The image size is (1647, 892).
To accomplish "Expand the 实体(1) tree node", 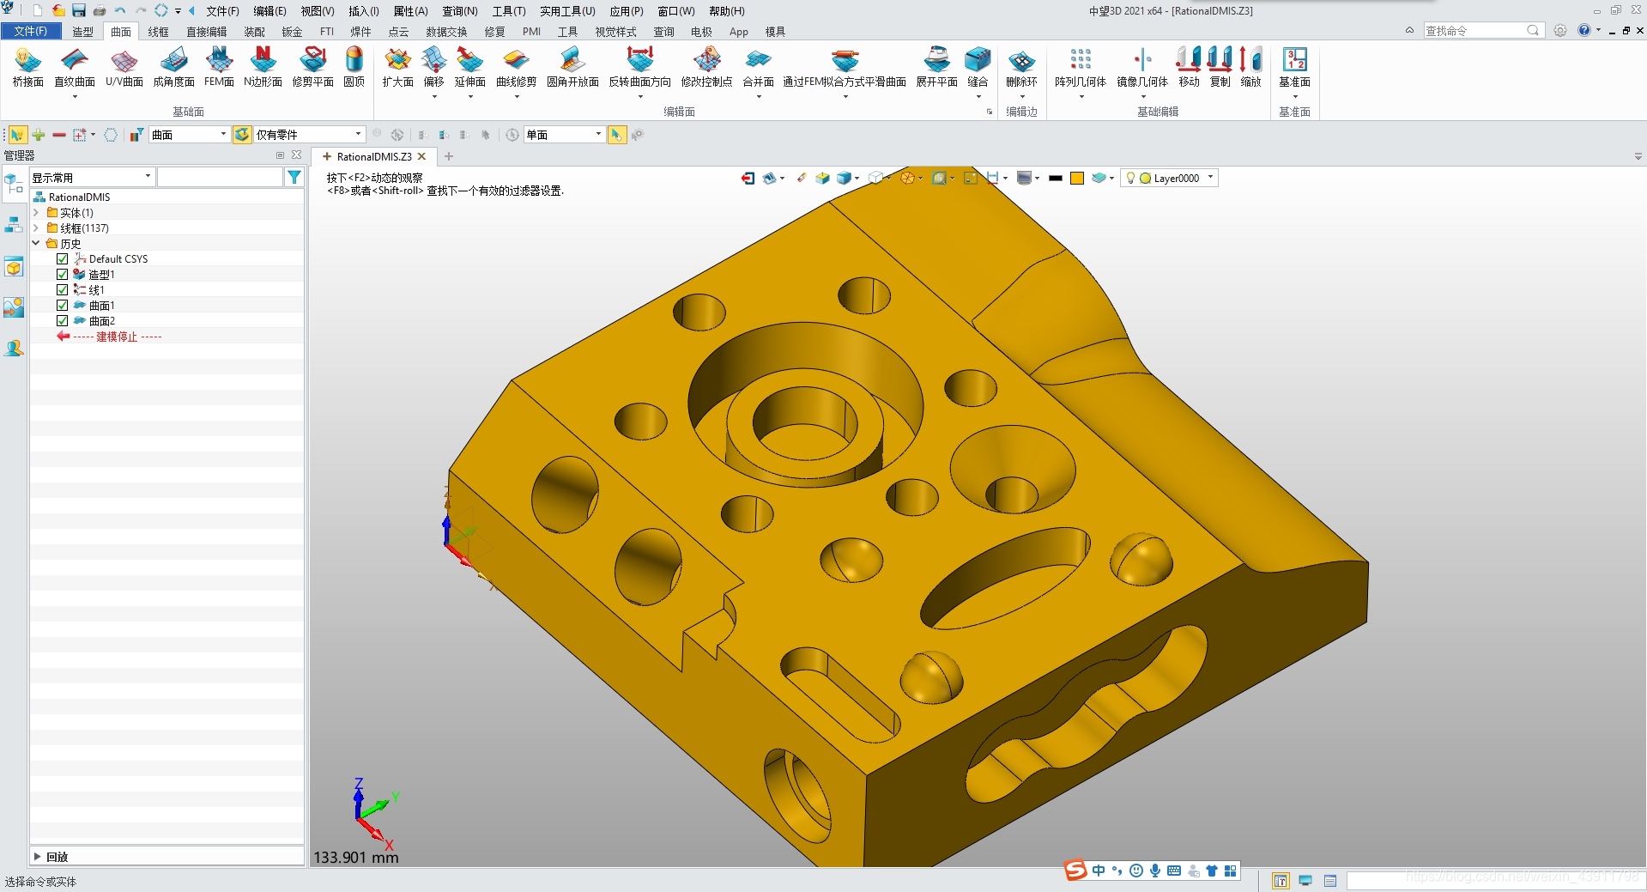I will pyautogui.click(x=36, y=212).
